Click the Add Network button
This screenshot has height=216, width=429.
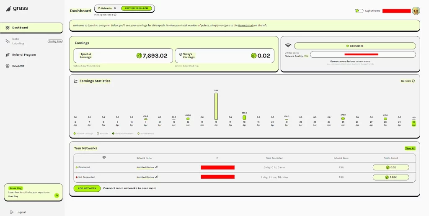tap(87, 188)
